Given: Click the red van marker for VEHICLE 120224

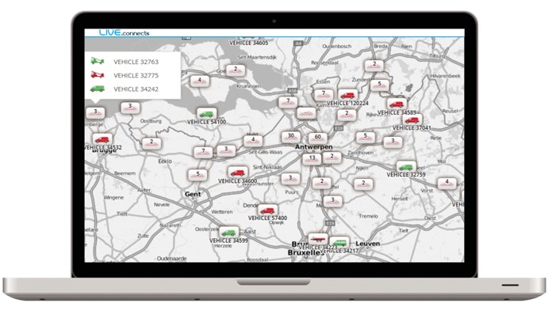Looking at the screenshot, I should [x=347, y=95].
